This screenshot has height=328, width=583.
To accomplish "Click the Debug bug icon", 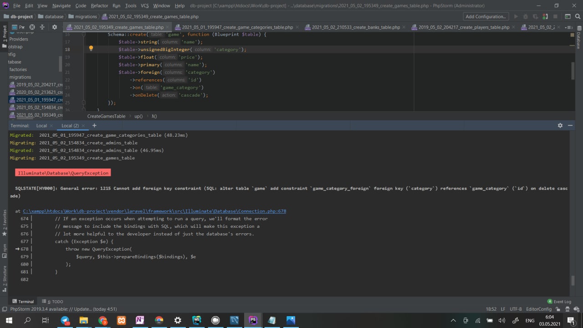I will tap(526, 16).
